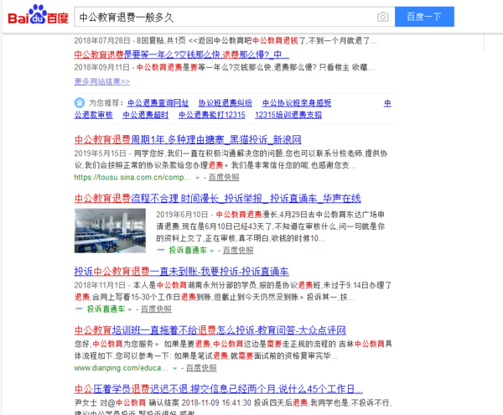Open camera image search icon
The image size is (503, 415).
pos(383,17)
